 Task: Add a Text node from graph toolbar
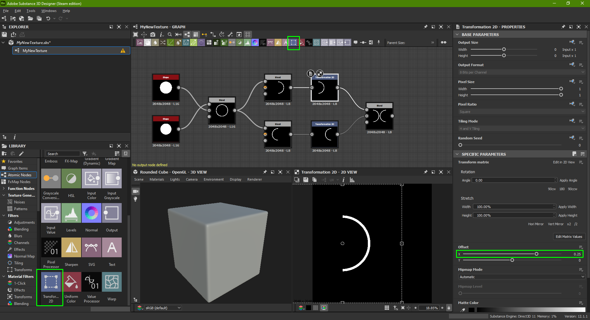point(285,43)
